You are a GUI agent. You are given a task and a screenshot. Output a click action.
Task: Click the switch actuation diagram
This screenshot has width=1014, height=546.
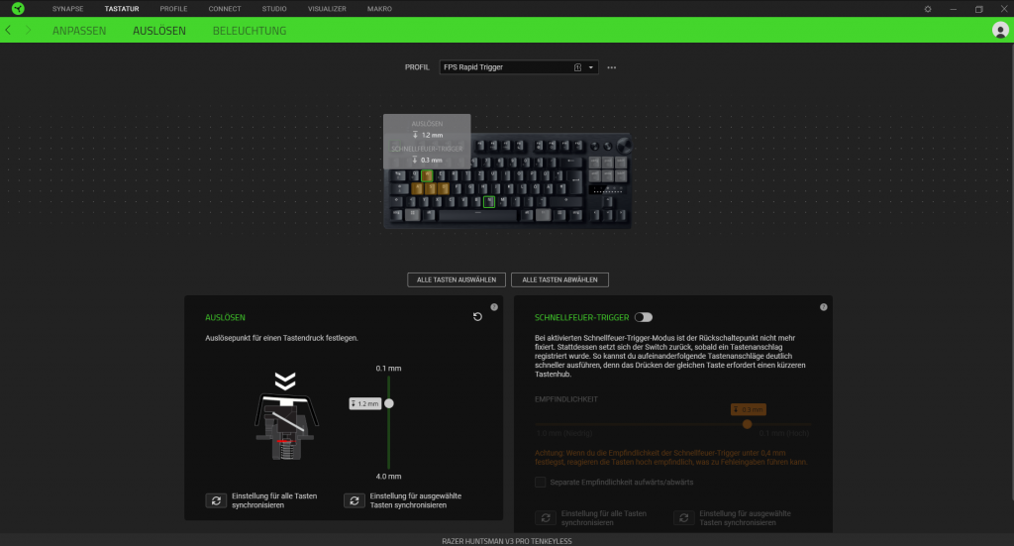click(x=286, y=416)
